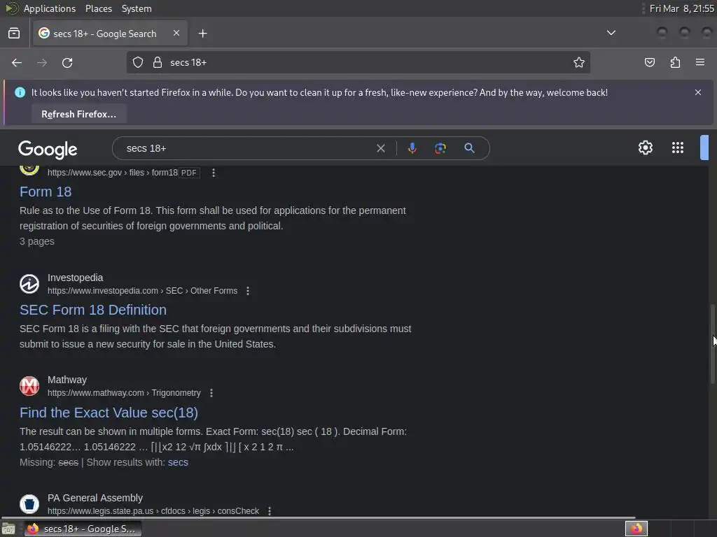The width and height of the screenshot is (717, 537).
Task: Open the 'Form 18' result link
Action: pos(46,192)
